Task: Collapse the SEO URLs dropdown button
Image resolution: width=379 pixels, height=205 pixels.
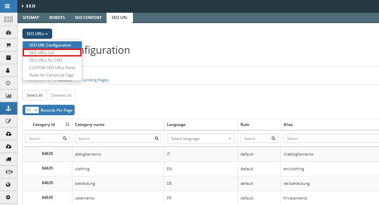Action: pyautogui.click(x=37, y=34)
